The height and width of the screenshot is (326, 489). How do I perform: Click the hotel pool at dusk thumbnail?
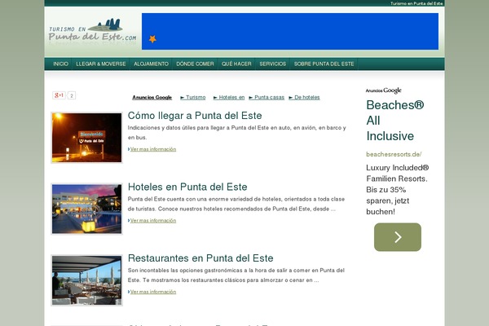point(86,209)
